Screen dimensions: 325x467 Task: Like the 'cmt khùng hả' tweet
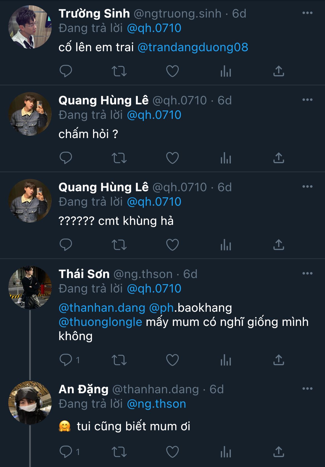click(x=172, y=245)
